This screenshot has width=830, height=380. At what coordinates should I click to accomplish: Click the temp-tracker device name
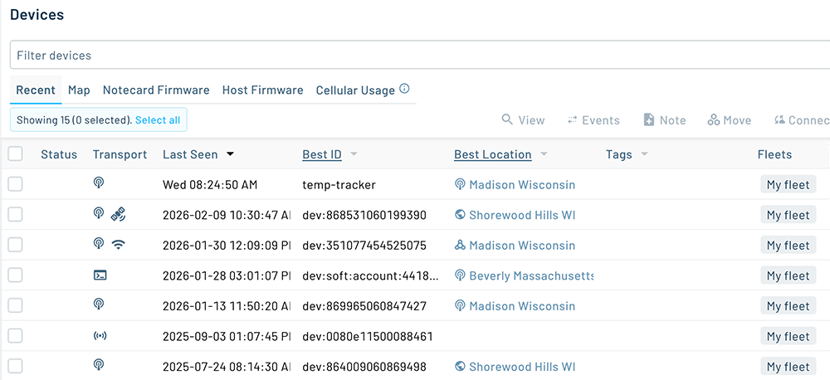coord(339,185)
